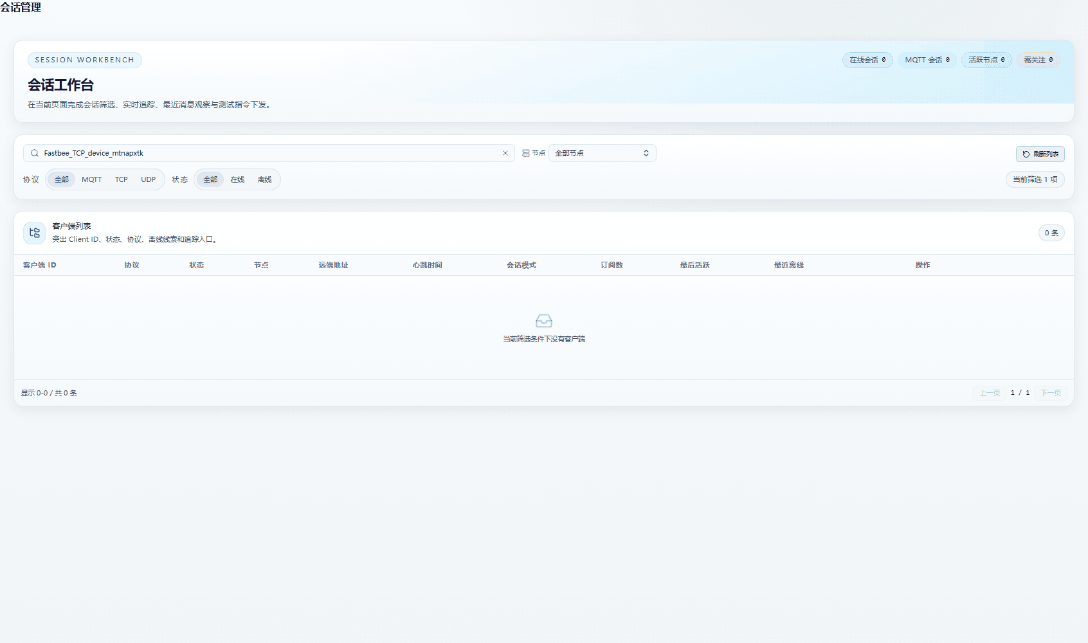Click the node server icon
Image resolution: width=1088 pixels, height=643 pixels.
pos(526,153)
